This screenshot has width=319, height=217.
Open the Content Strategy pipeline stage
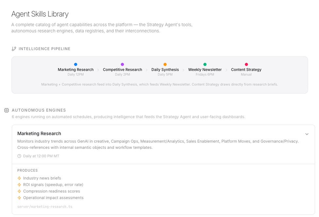point(246,70)
